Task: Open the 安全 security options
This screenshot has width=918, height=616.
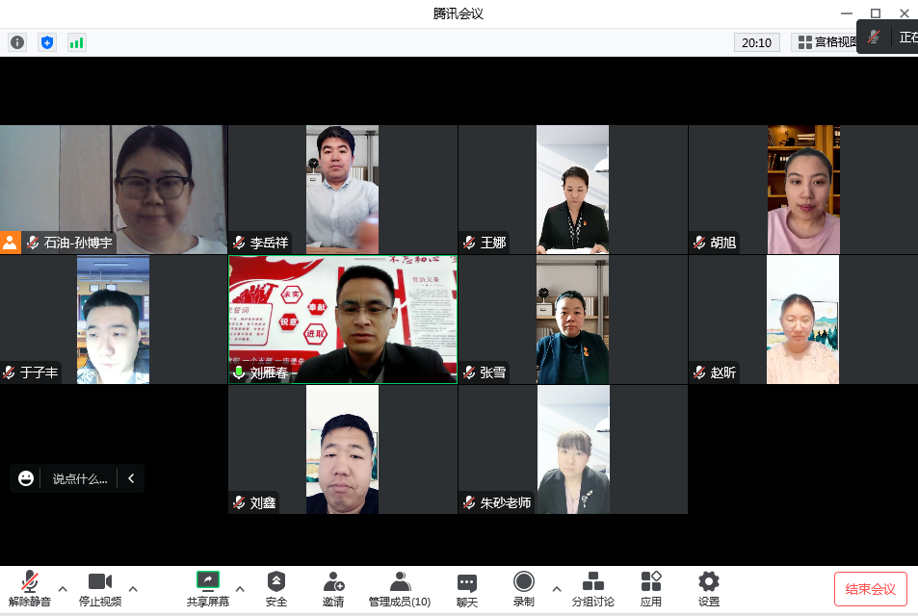Action: [x=276, y=588]
